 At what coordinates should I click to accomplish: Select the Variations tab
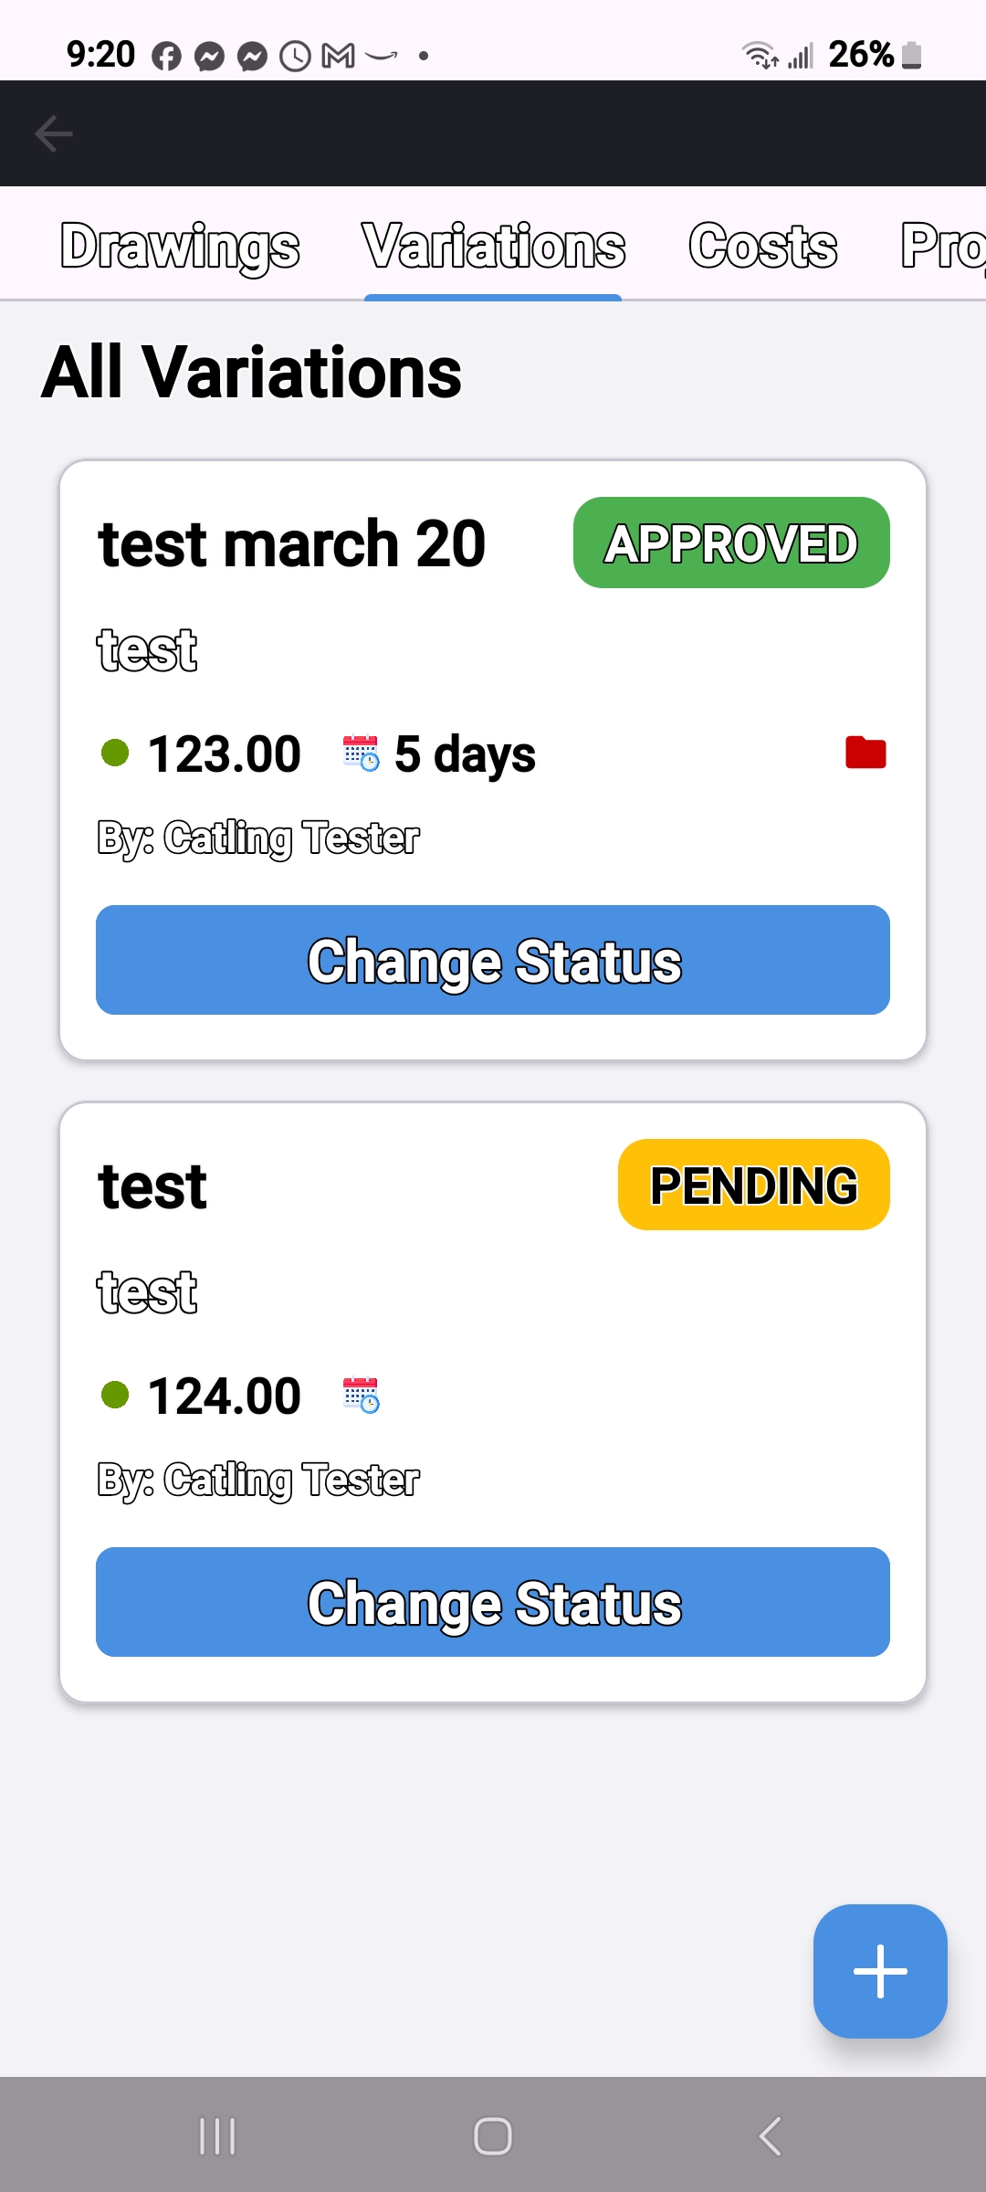(493, 247)
